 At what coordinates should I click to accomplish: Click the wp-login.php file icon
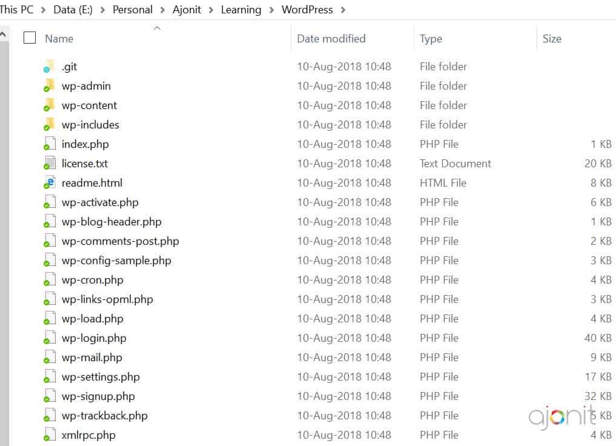(49, 338)
